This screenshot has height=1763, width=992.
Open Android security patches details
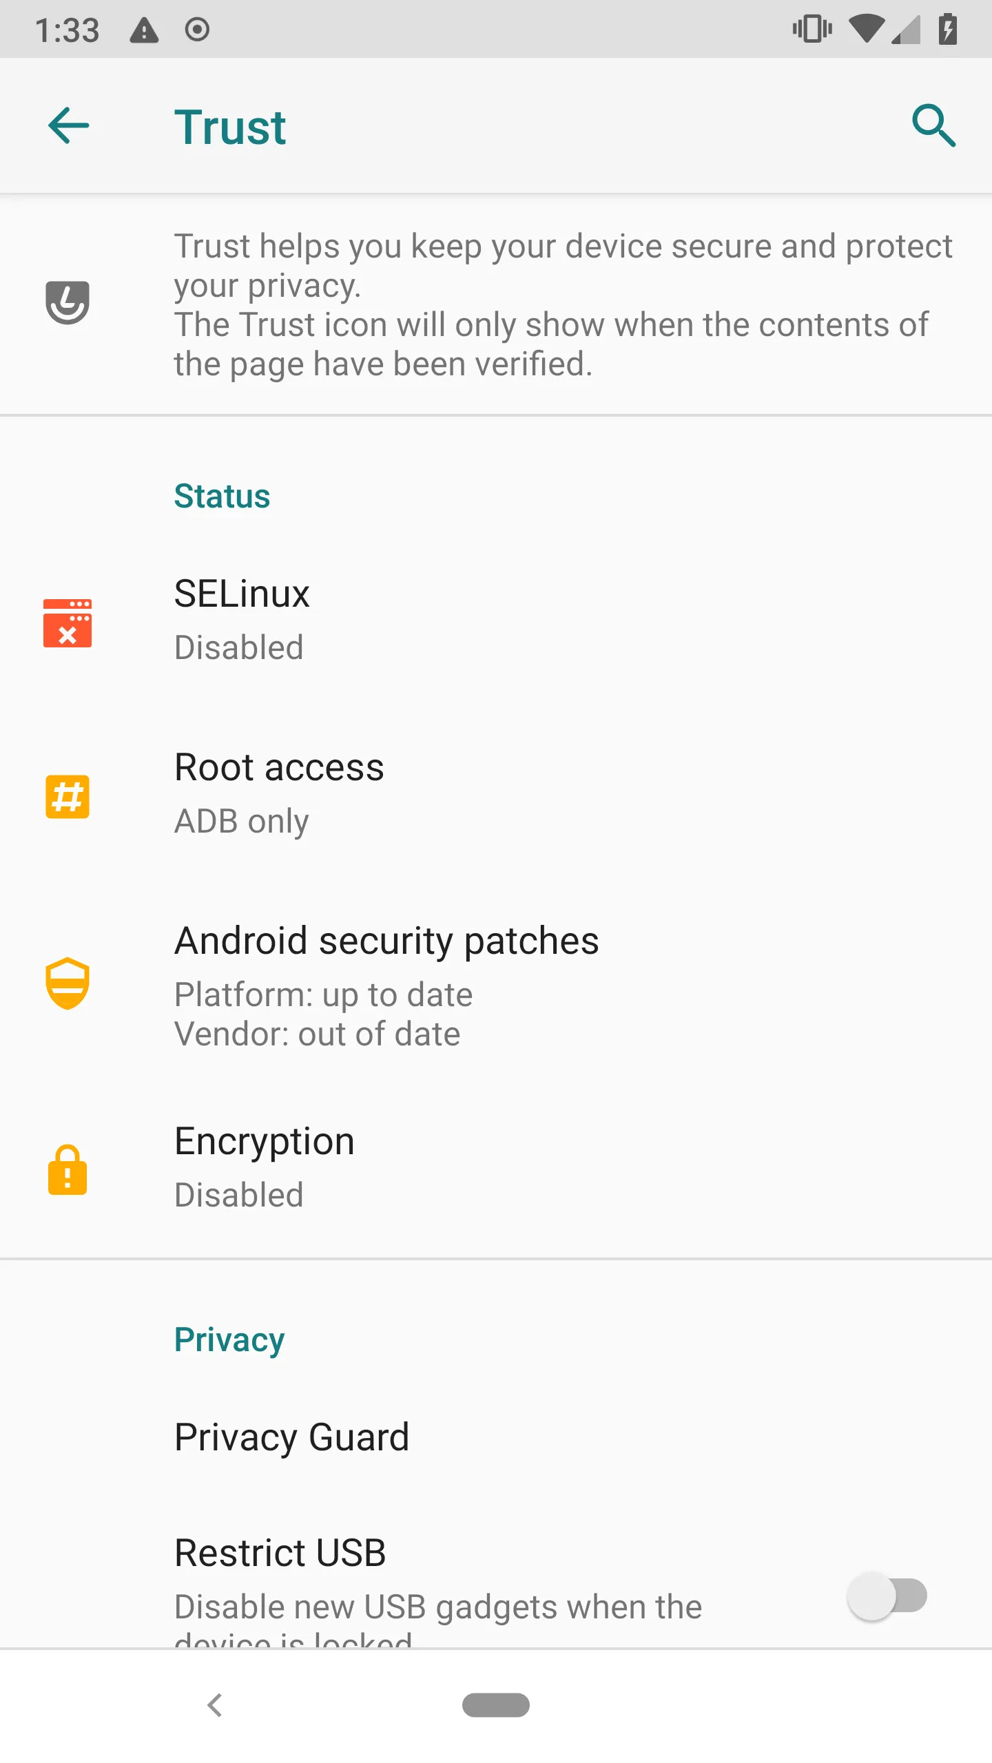(x=386, y=985)
